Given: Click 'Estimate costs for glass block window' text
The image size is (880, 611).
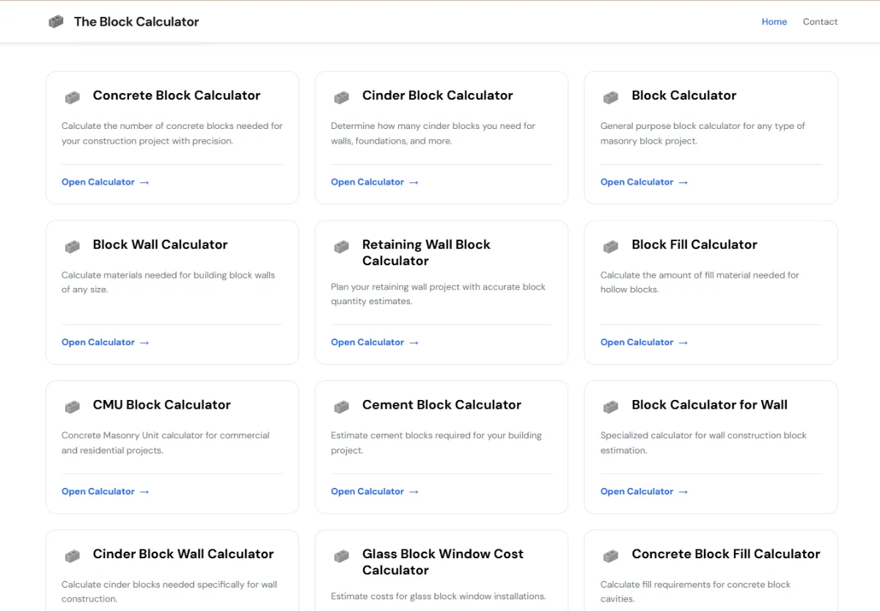Looking at the screenshot, I should click(x=439, y=596).
